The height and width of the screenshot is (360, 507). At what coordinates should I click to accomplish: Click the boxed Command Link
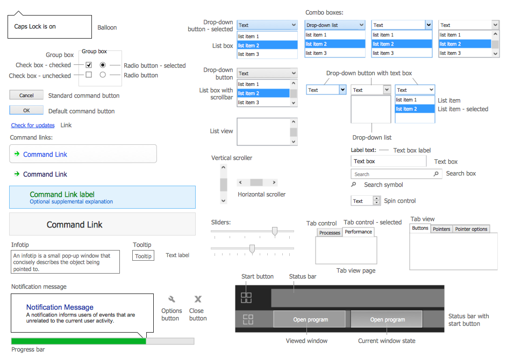point(83,154)
